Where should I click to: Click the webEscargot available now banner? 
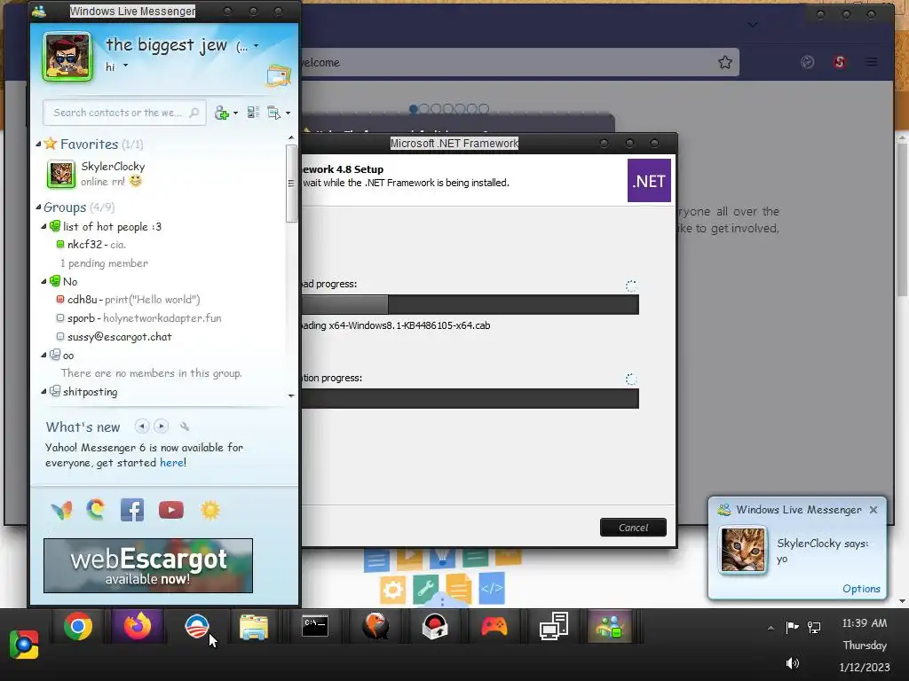[148, 566]
